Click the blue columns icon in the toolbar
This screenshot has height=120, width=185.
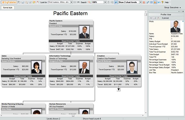tap(151, 2)
